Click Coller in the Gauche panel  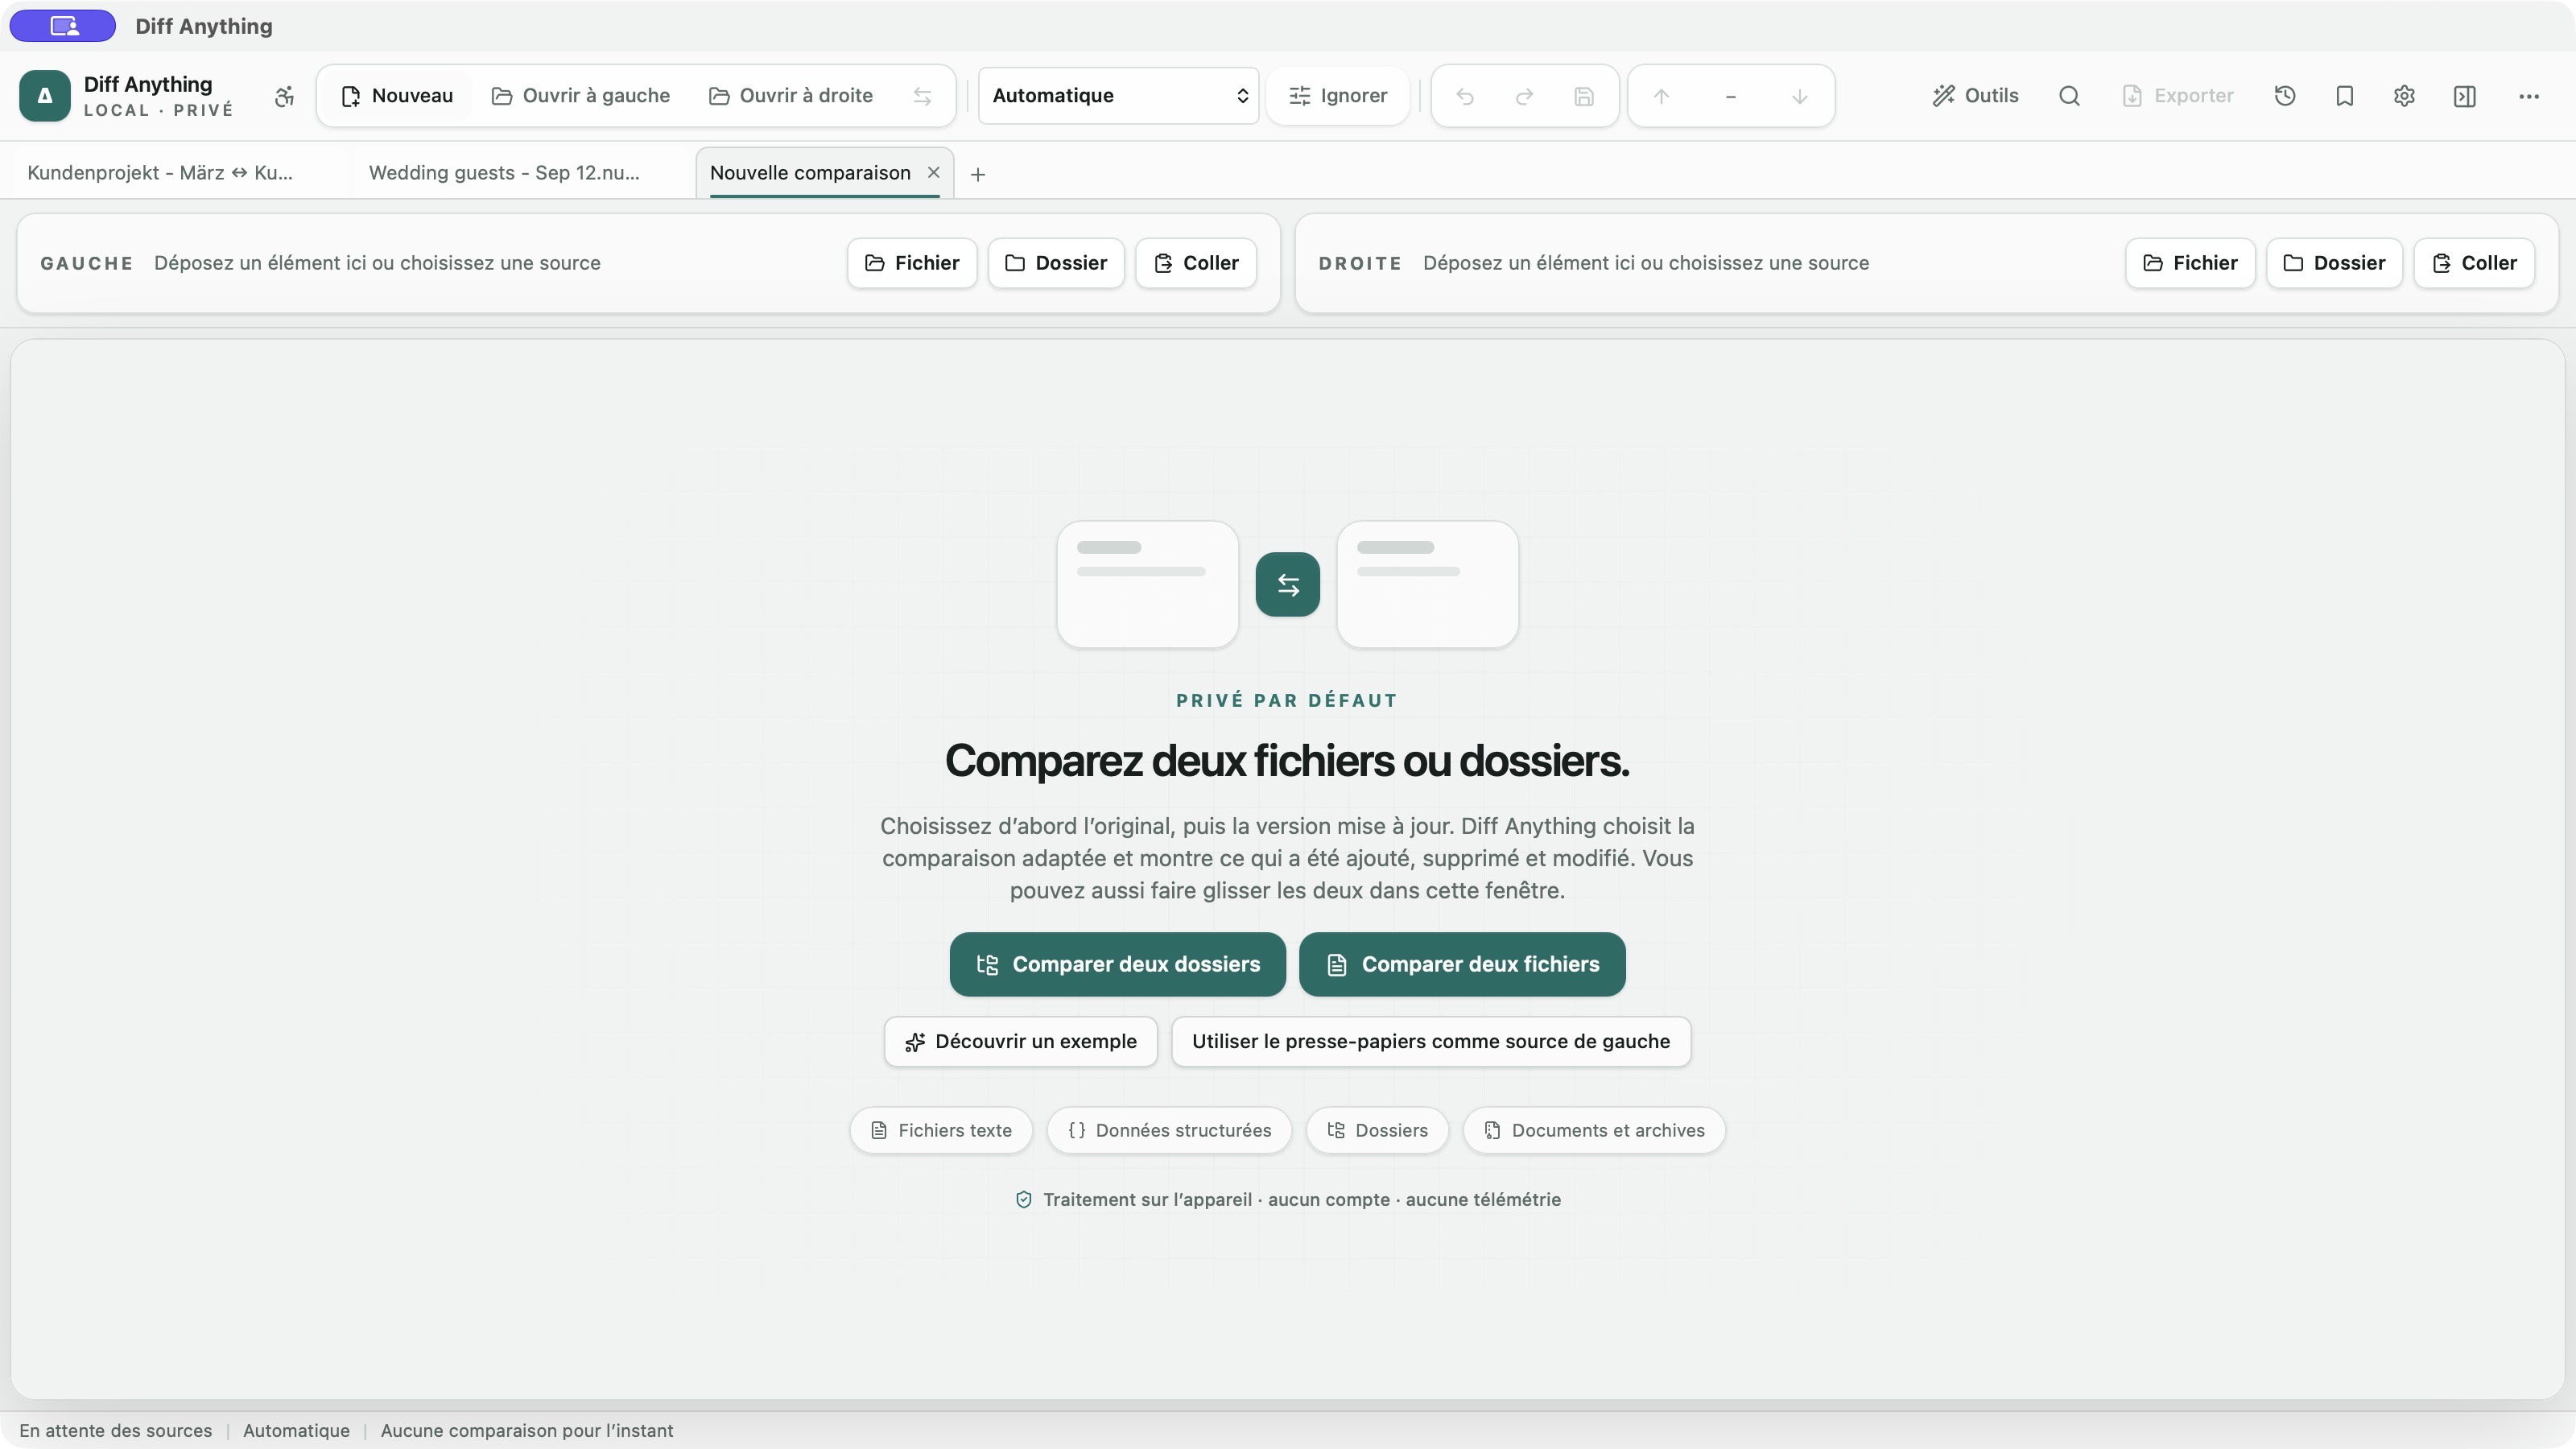click(1196, 263)
